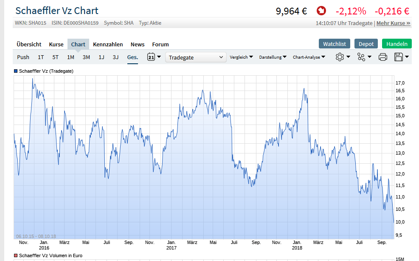Click the share chart icon
The height and width of the screenshot is (261, 419).
(361, 57)
